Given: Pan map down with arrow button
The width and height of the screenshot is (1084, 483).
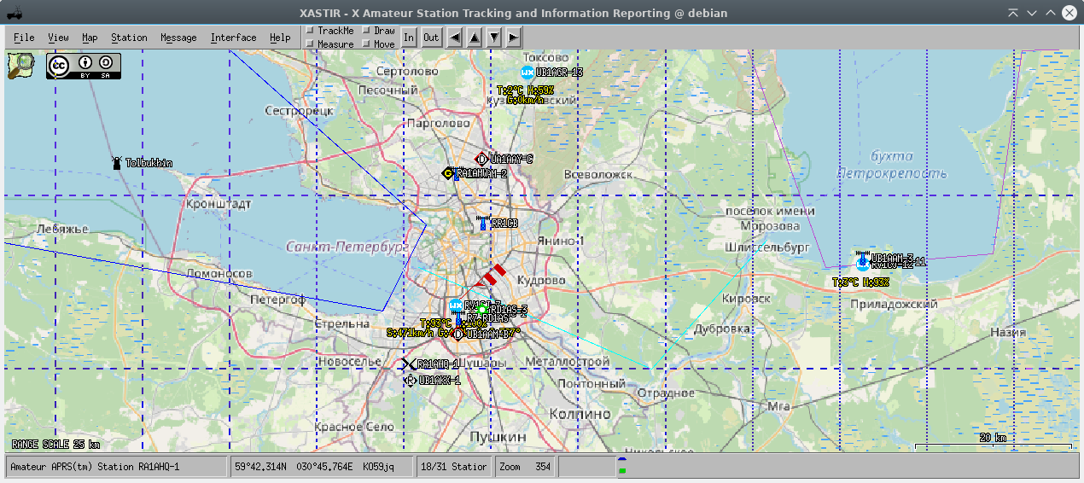Looking at the screenshot, I should click(x=494, y=37).
